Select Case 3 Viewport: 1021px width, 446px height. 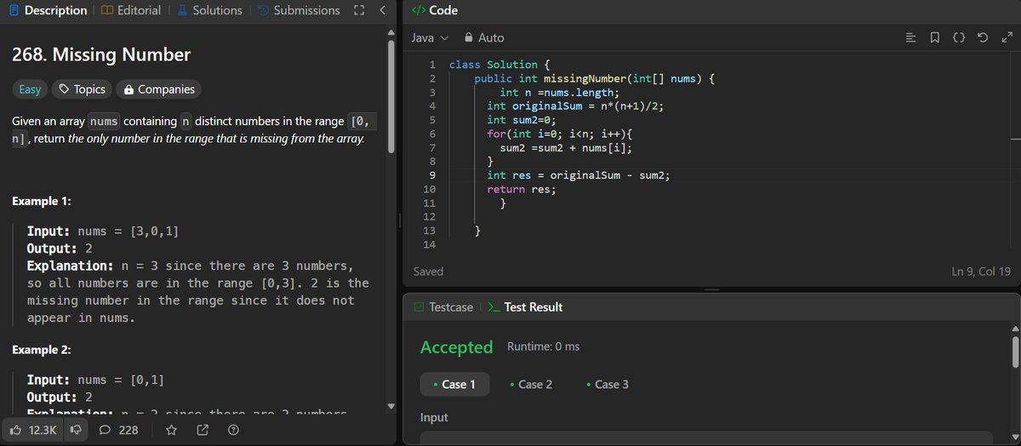click(607, 384)
